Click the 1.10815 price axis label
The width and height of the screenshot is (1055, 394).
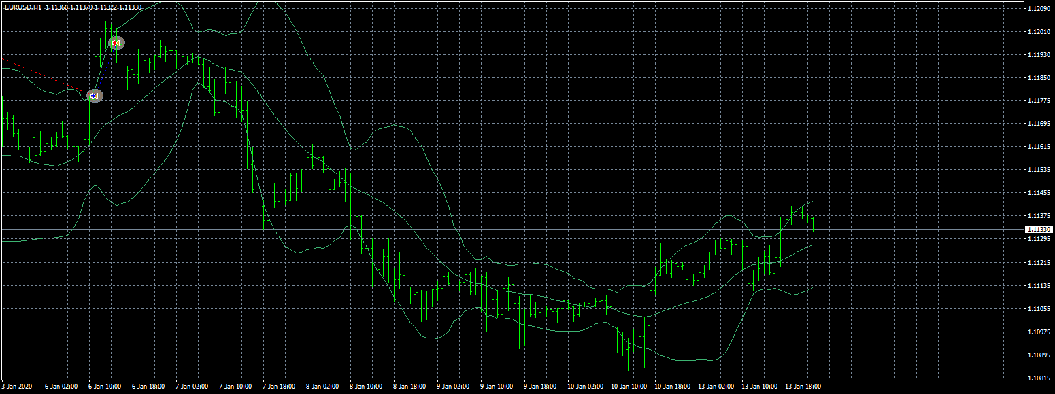click(1039, 378)
